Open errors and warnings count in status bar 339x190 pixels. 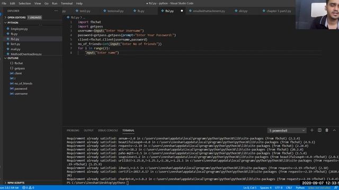tap(28, 188)
